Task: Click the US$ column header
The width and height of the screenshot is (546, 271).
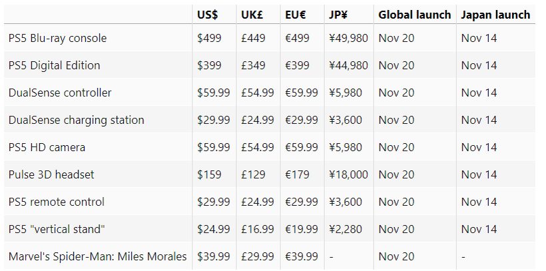Action: (x=208, y=15)
